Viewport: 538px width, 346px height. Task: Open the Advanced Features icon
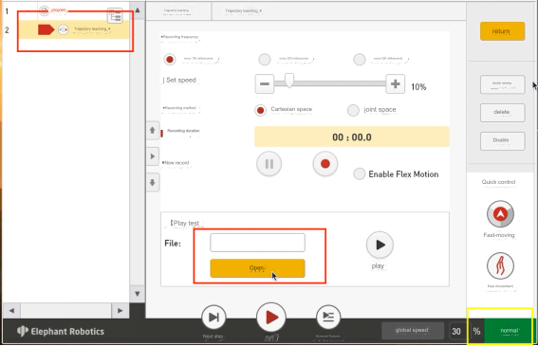point(328,318)
